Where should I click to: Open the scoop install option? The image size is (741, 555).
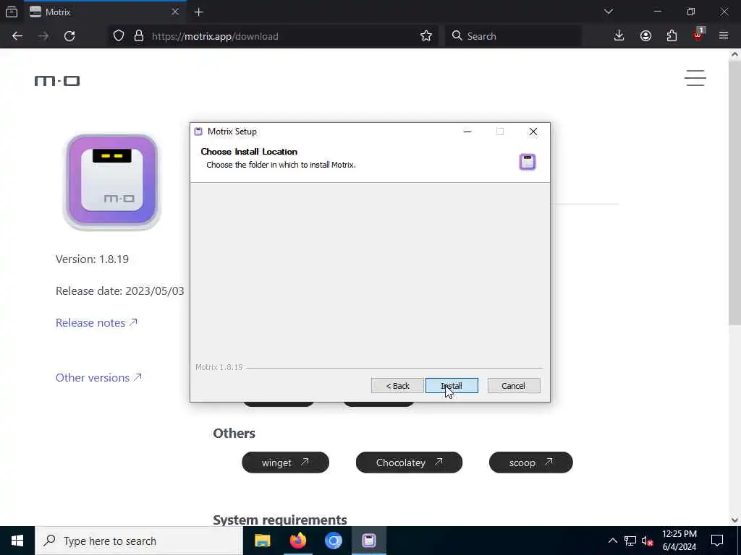click(x=530, y=462)
